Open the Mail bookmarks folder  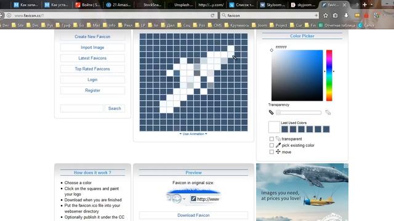[x=94, y=25]
